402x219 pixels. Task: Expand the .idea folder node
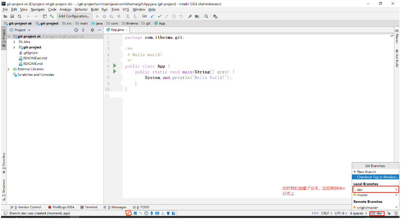[x=14, y=42]
